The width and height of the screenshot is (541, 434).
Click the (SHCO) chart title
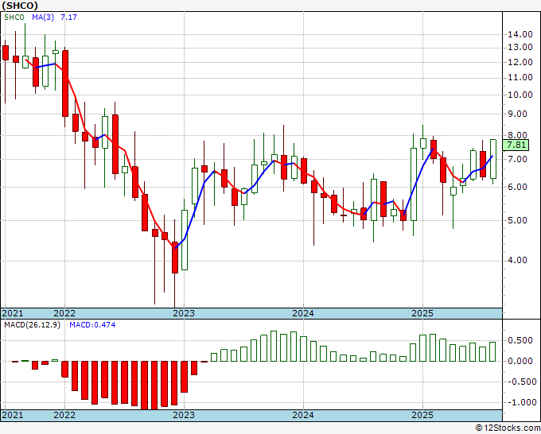tap(19, 6)
